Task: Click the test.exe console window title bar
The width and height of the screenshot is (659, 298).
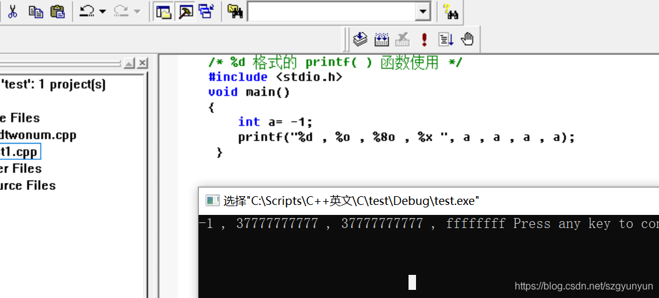Action: click(429, 201)
